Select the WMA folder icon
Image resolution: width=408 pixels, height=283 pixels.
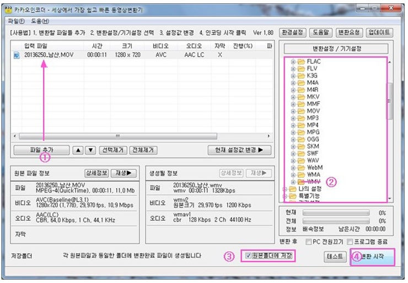pos(301,175)
